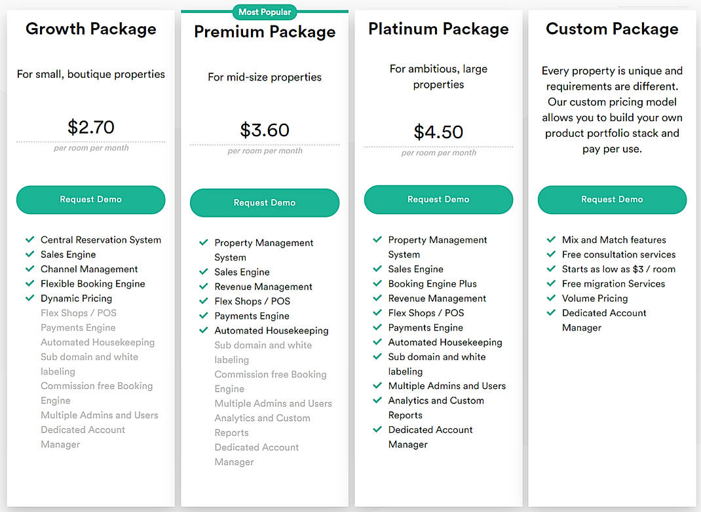Select the checkmark next to Volume Pricing

[x=552, y=299]
